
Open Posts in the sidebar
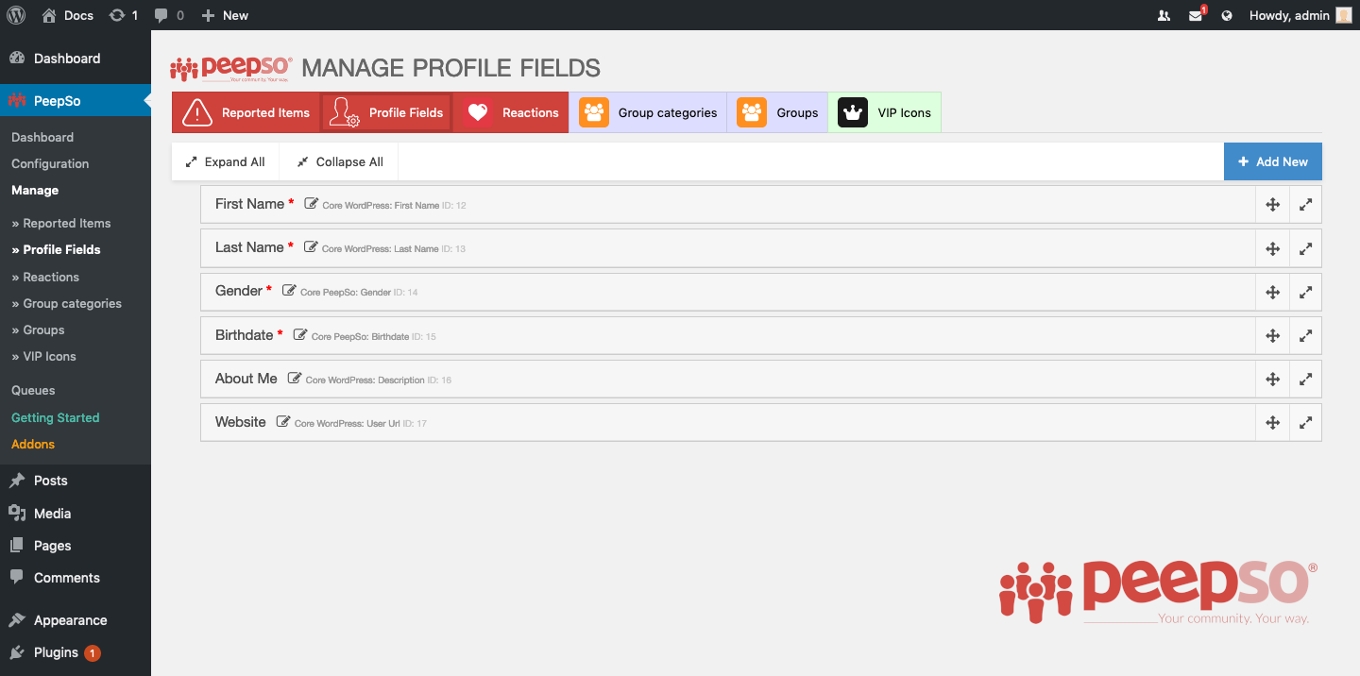(x=76, y=481)
